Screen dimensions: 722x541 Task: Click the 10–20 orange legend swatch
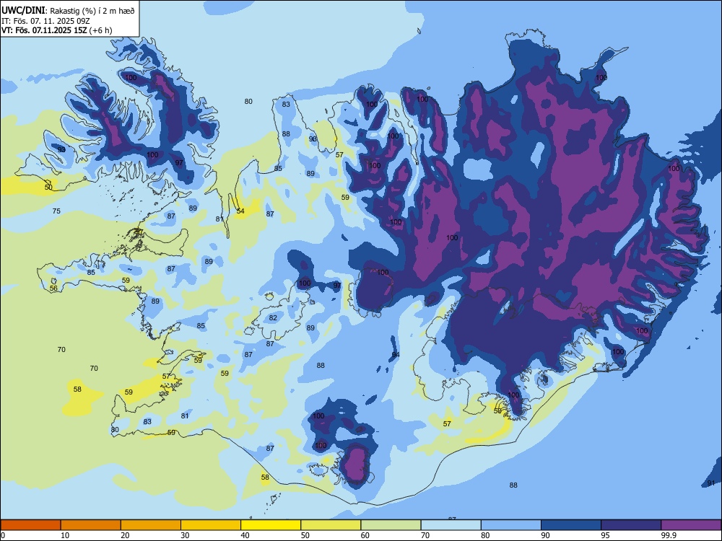point(91,525)
